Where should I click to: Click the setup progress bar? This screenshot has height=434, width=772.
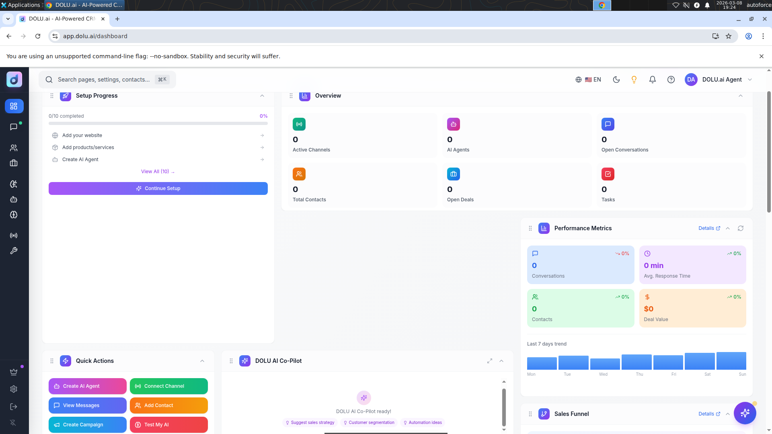click(158, 123)
